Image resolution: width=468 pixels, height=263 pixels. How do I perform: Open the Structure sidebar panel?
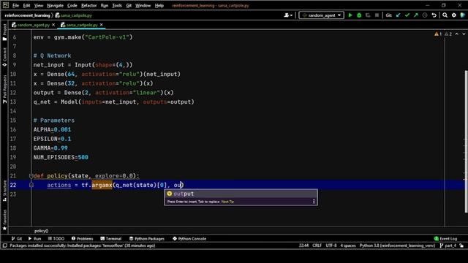4,190
